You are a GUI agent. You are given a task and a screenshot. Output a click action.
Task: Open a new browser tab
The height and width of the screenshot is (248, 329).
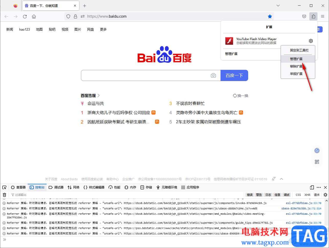tap(85, 6)
